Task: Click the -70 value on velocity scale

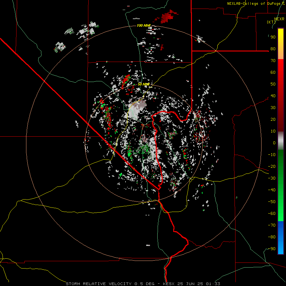Action: (x=272, y=225)
